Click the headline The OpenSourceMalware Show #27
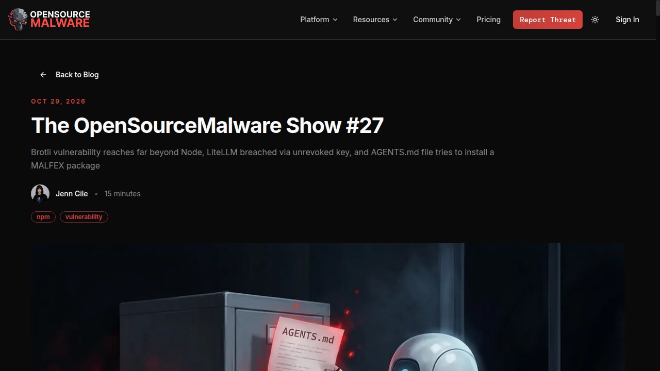 pos(207,125)
